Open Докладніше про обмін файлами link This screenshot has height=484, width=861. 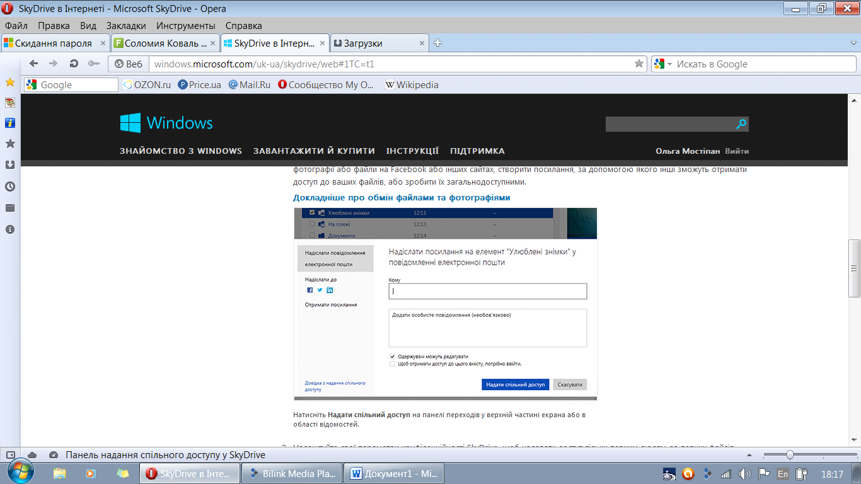(x=402, y=197)
